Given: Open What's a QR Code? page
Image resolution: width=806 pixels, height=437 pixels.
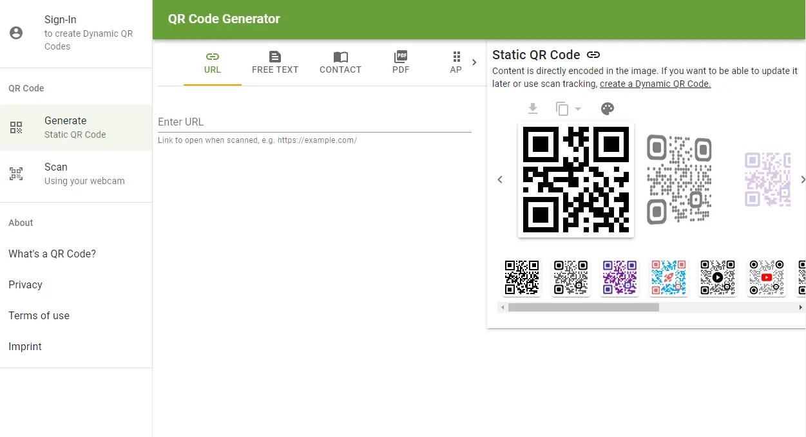Looking at the screenshot, I should [x=52, y=254].
